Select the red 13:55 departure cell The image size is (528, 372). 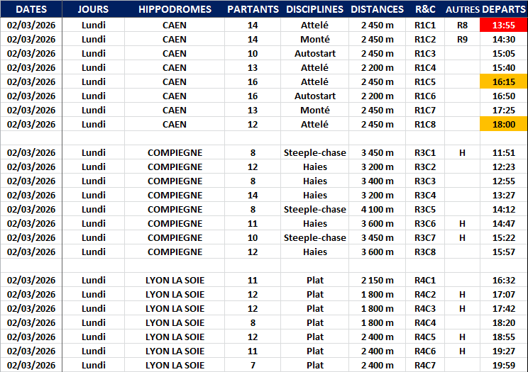[x=503, y=25]
